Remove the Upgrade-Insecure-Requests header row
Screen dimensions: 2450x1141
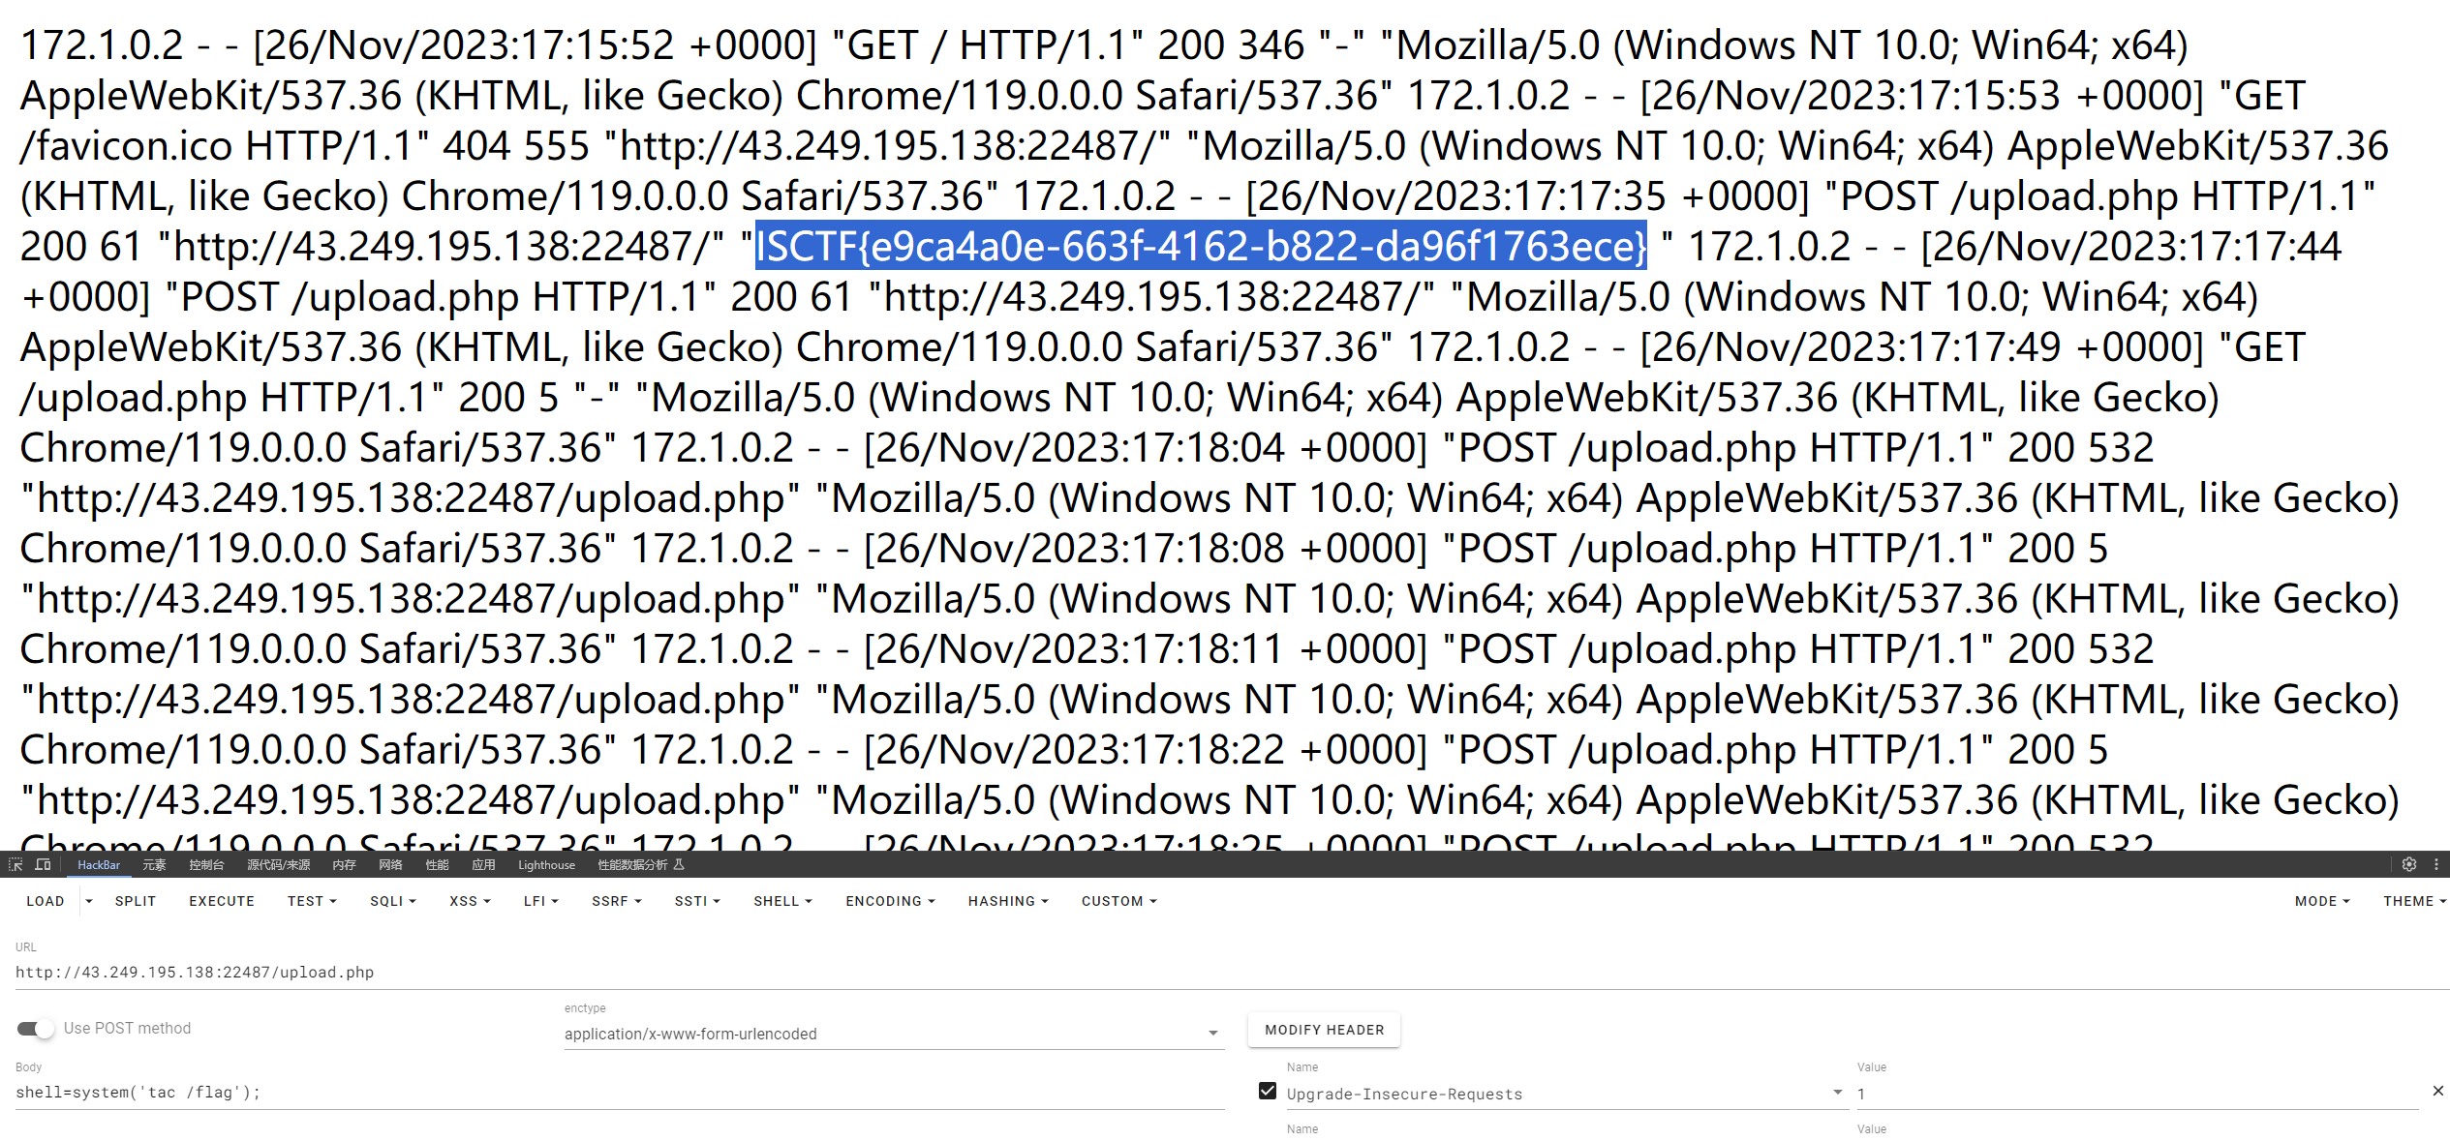click(2437, 1091)
